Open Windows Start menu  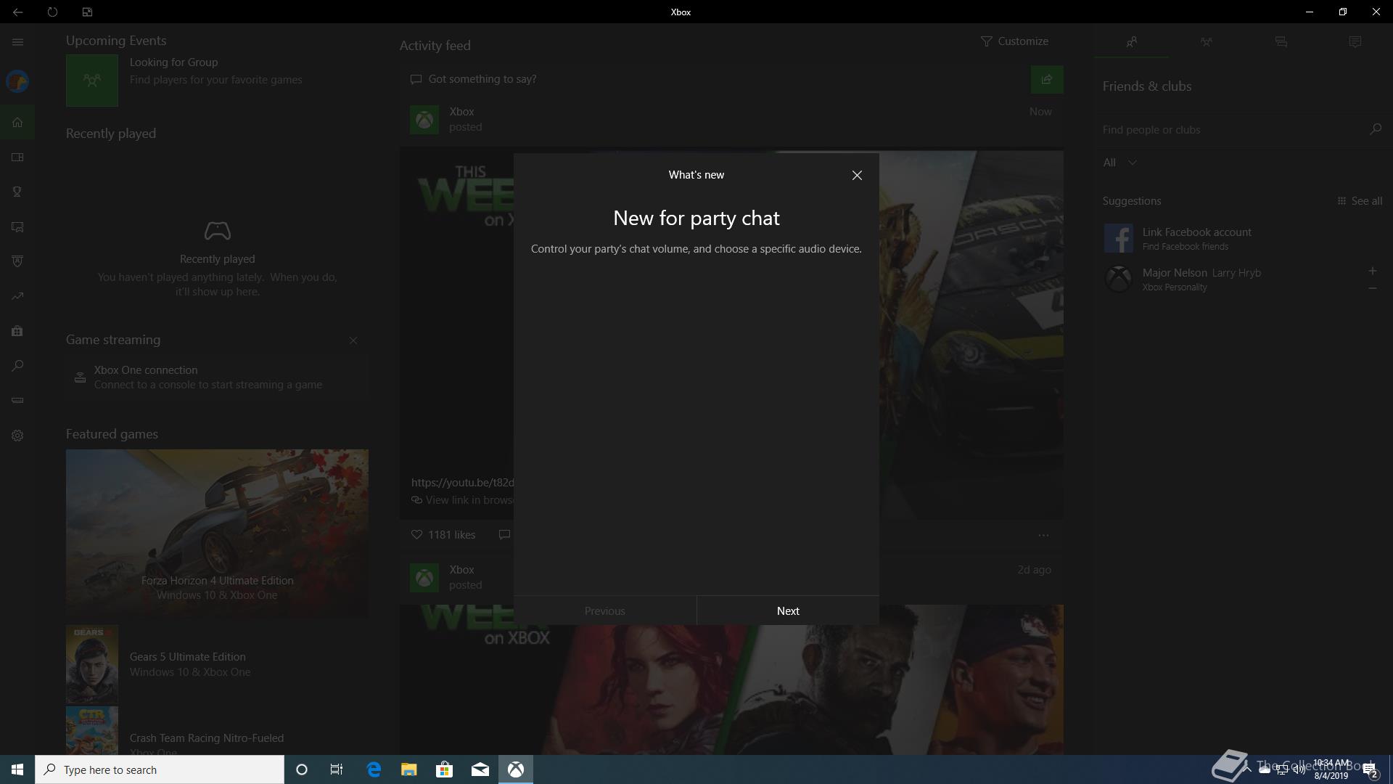pyautogui.click(x=17, y=769)
